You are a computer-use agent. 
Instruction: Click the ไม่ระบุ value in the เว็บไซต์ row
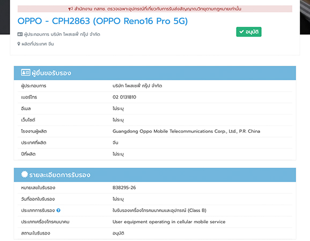coord(118,120)
